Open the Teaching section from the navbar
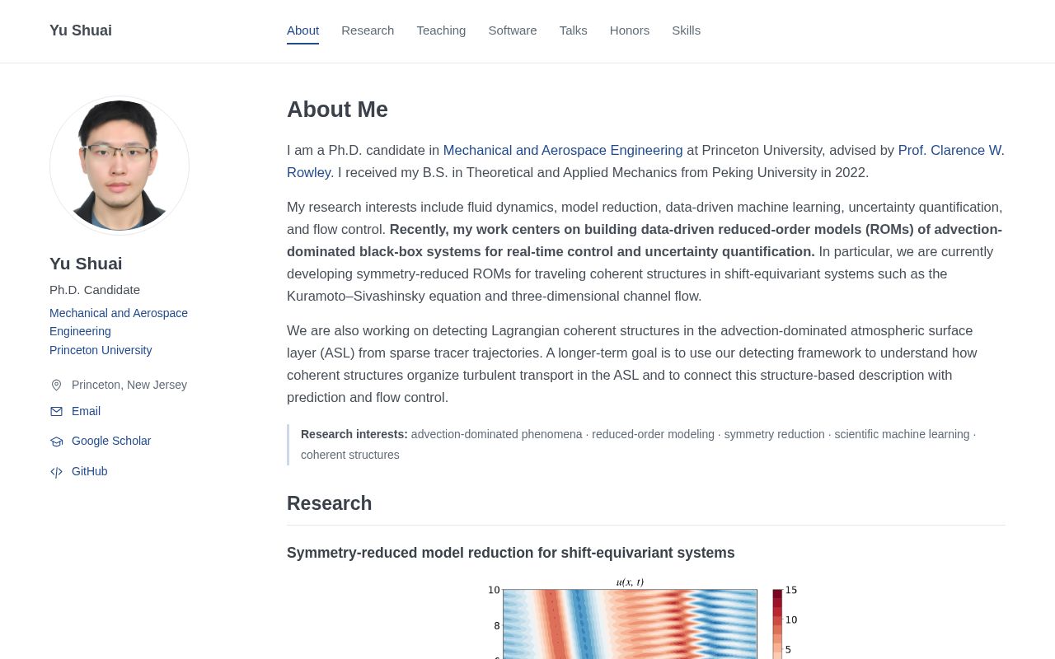This screenshot has width=1055, height=659. click(441, 30)
